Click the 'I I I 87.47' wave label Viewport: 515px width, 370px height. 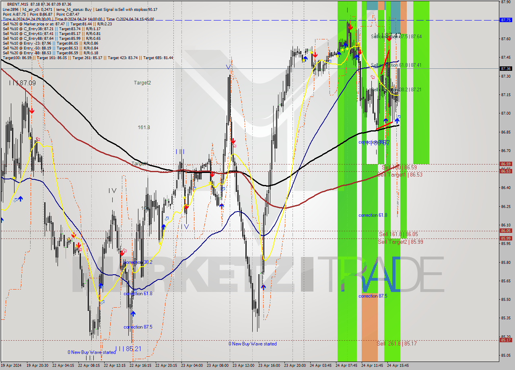click(x=387, y=35)
